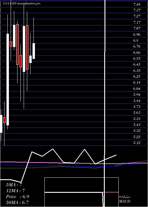Click the 'Price : 6.9' value text

point(17,197)
